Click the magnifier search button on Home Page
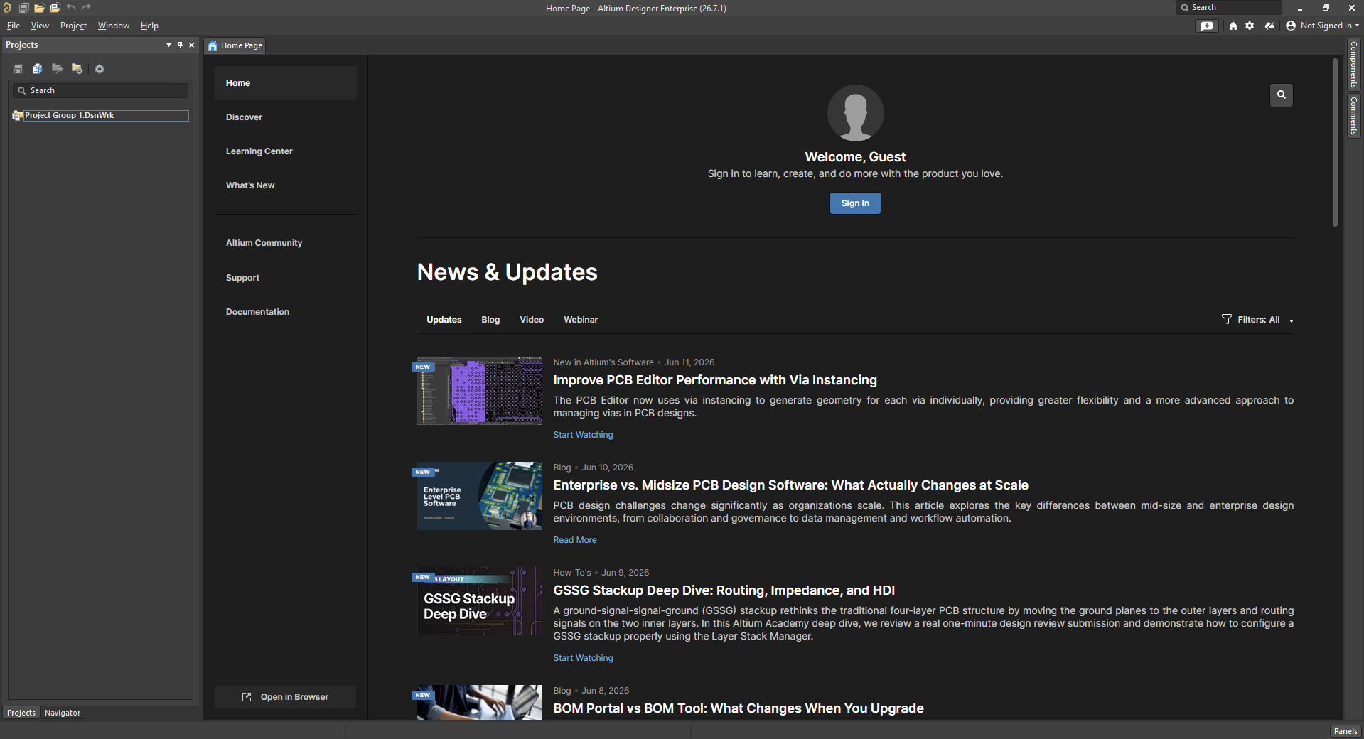Viewport: 1364px width, 739px height. pyautogui.click(x=1282, y=95)
